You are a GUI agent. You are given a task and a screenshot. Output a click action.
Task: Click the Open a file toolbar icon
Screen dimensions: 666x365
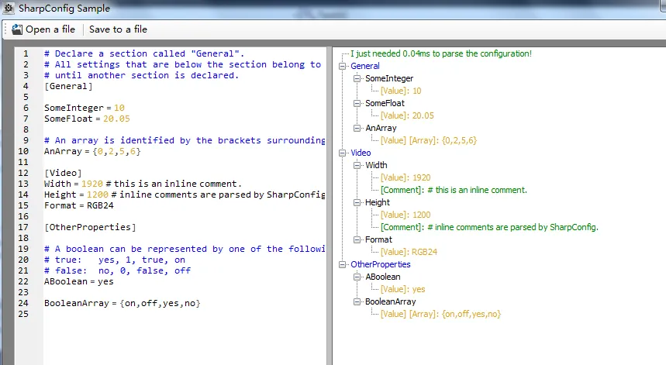click(x=16, y=29)
